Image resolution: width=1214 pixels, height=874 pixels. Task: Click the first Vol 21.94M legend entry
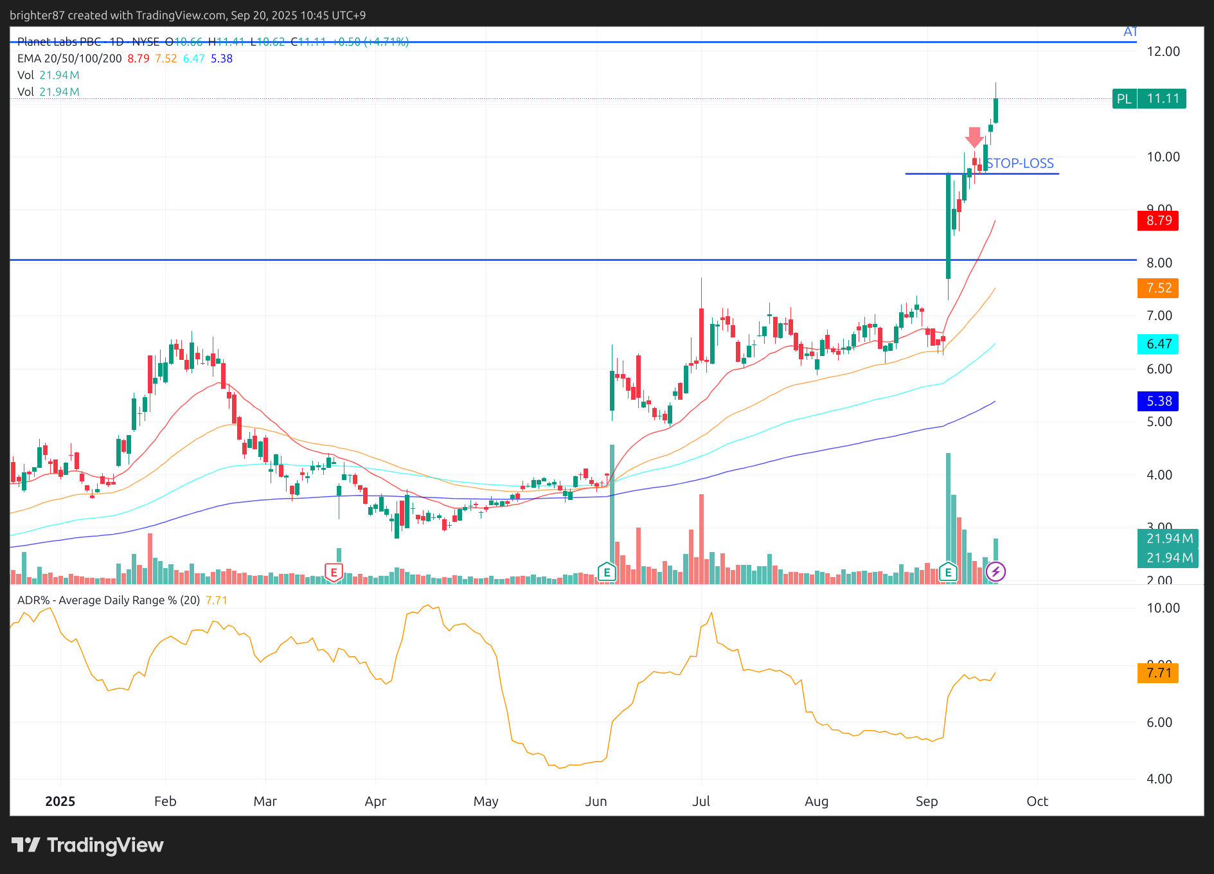(48, 75)
